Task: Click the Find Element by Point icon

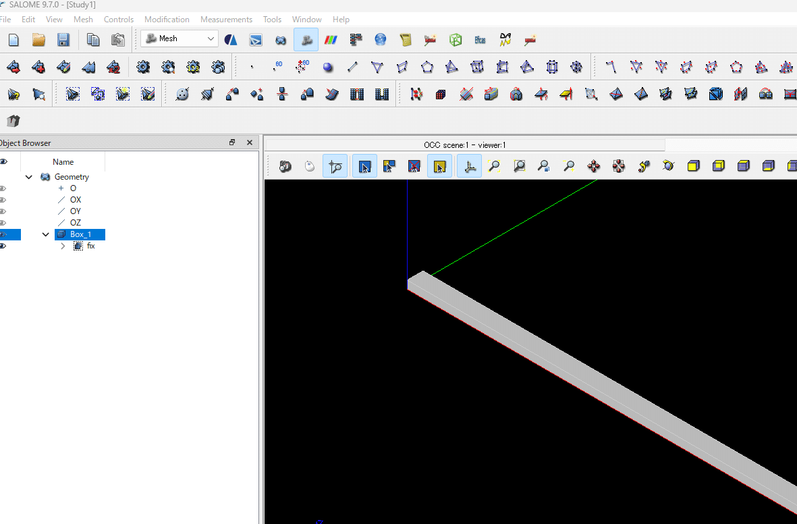Action: 38,94
